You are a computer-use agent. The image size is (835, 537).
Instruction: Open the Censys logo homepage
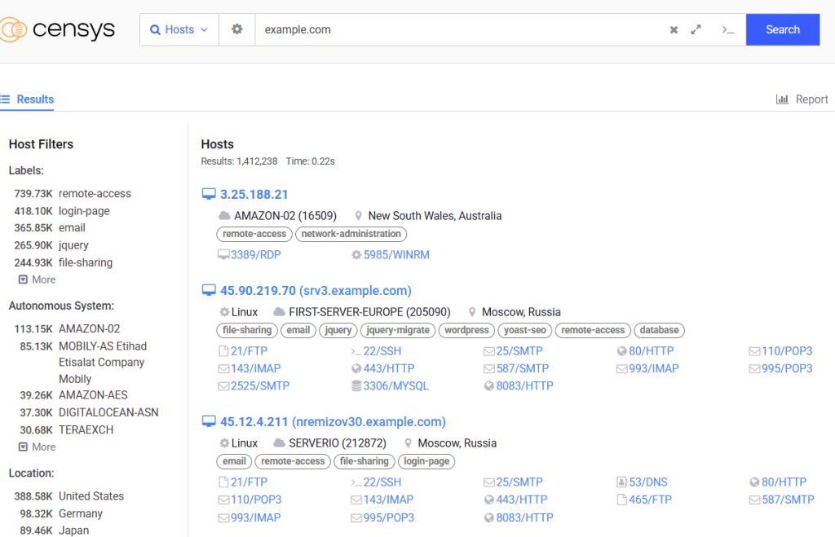click(x=57, y=29)
